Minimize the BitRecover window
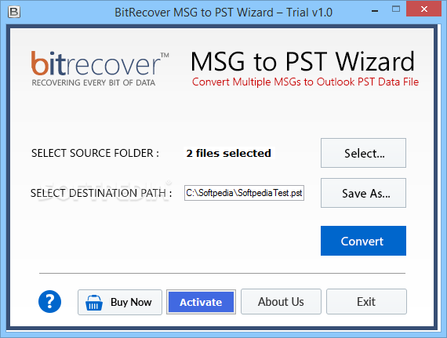Screen dimensions: 447x338 (375, 11)
